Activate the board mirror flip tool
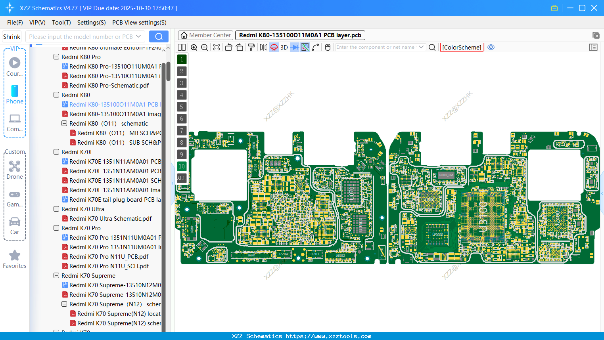The image size is (604, 340). 263,47
